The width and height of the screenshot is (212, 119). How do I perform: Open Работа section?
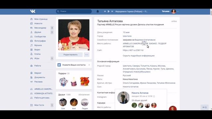37,66
